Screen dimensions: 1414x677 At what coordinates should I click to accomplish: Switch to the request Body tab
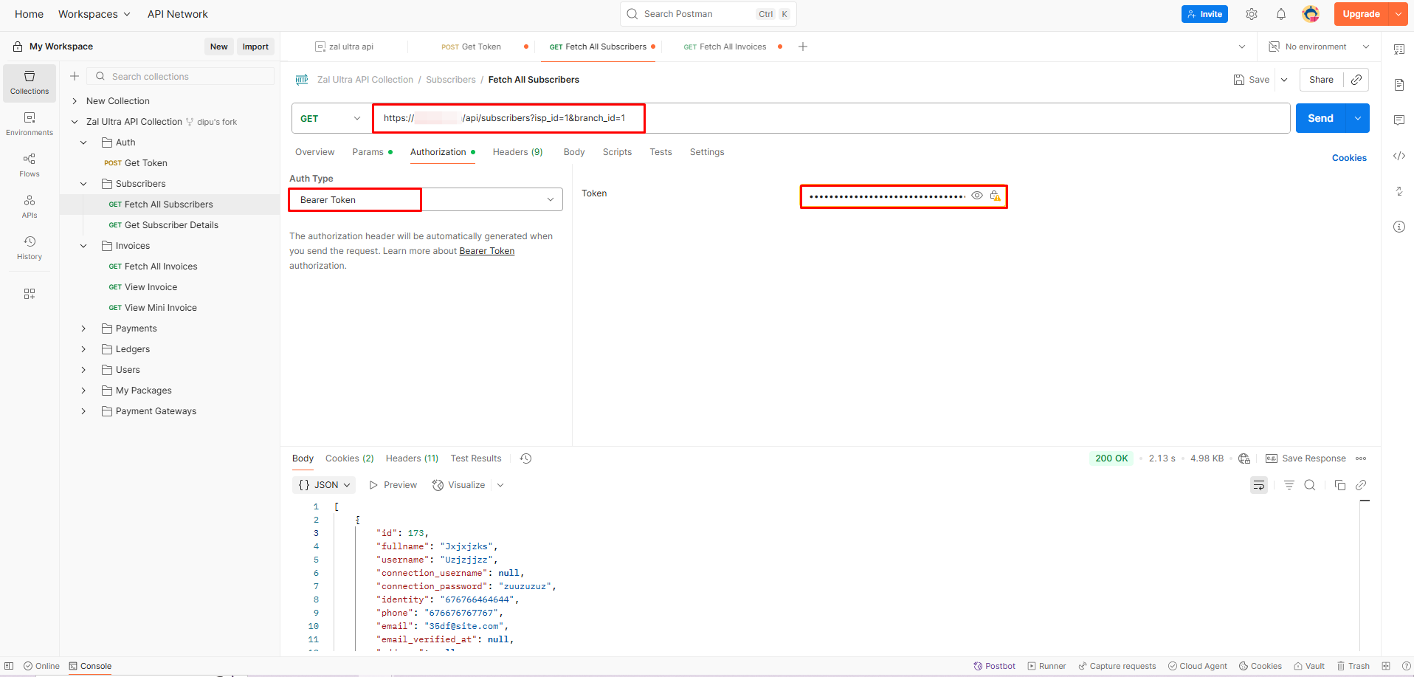[x=574, y=152]
